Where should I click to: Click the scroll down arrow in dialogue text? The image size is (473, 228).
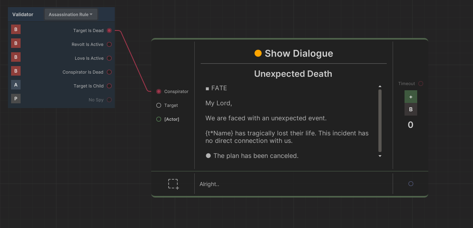click(x=380, y=156)
